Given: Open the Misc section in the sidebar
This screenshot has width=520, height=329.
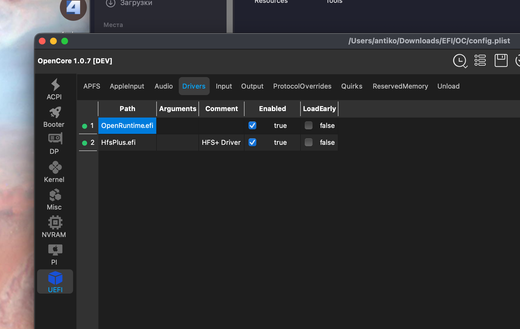Looking at the screenshot, I should pyautogui.click(x=54, y=199).
